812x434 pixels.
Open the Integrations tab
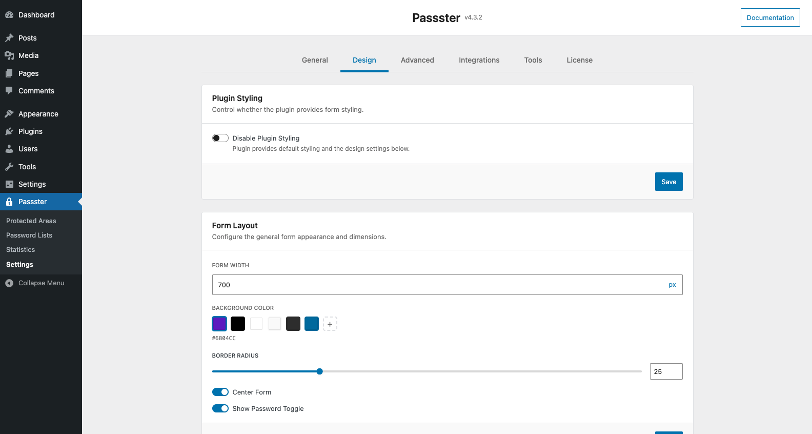[479, 60]
